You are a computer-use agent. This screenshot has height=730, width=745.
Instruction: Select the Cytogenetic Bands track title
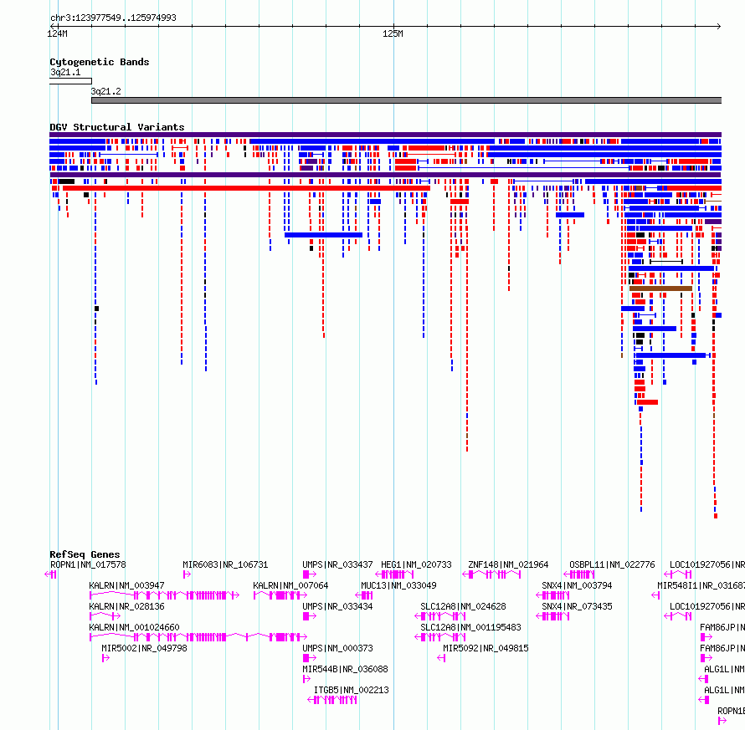point(100,62)
